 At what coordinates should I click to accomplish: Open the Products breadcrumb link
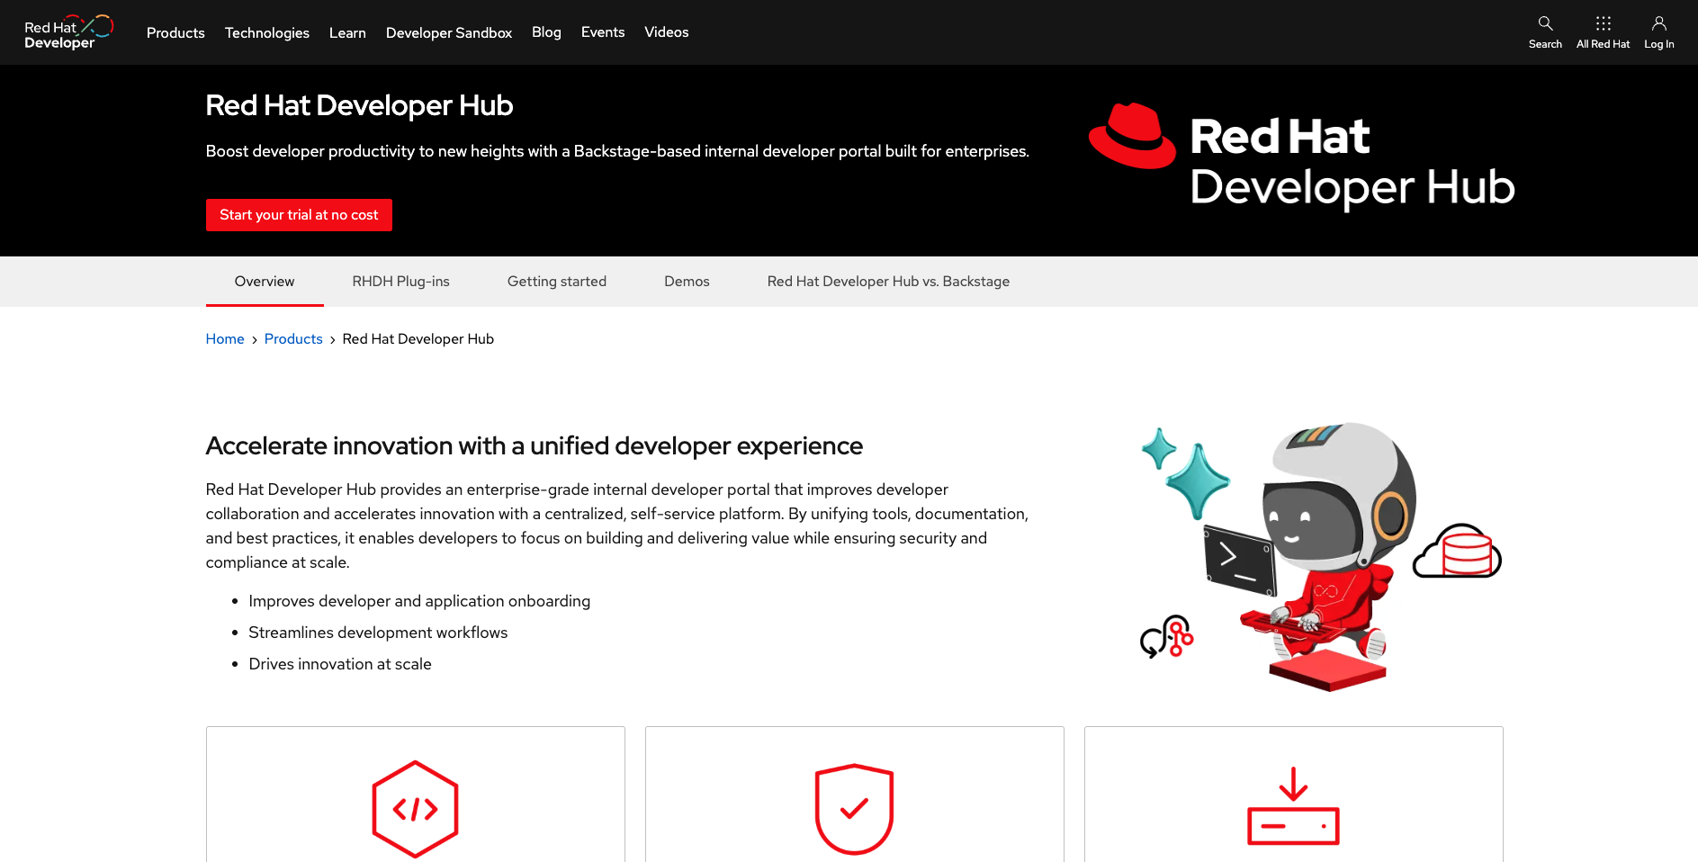point(293,338)
